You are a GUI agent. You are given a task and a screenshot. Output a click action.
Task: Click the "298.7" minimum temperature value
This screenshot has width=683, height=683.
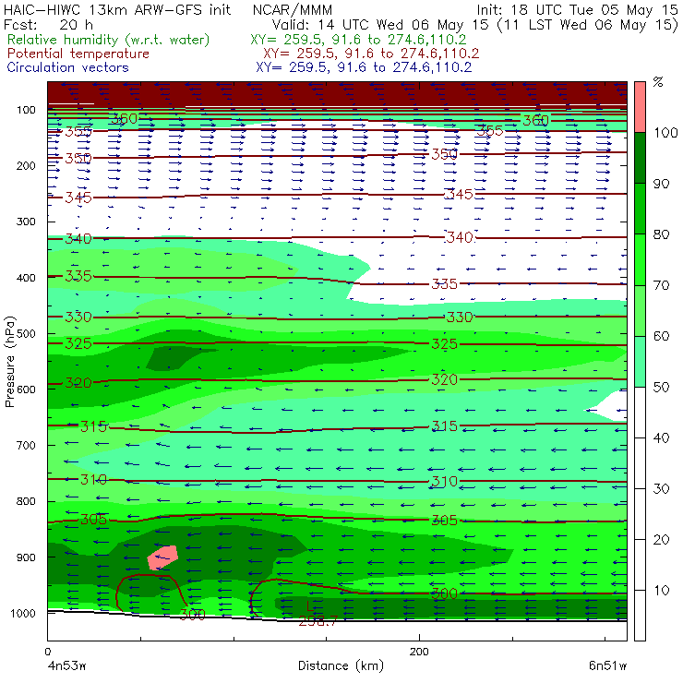coord(318,621)
